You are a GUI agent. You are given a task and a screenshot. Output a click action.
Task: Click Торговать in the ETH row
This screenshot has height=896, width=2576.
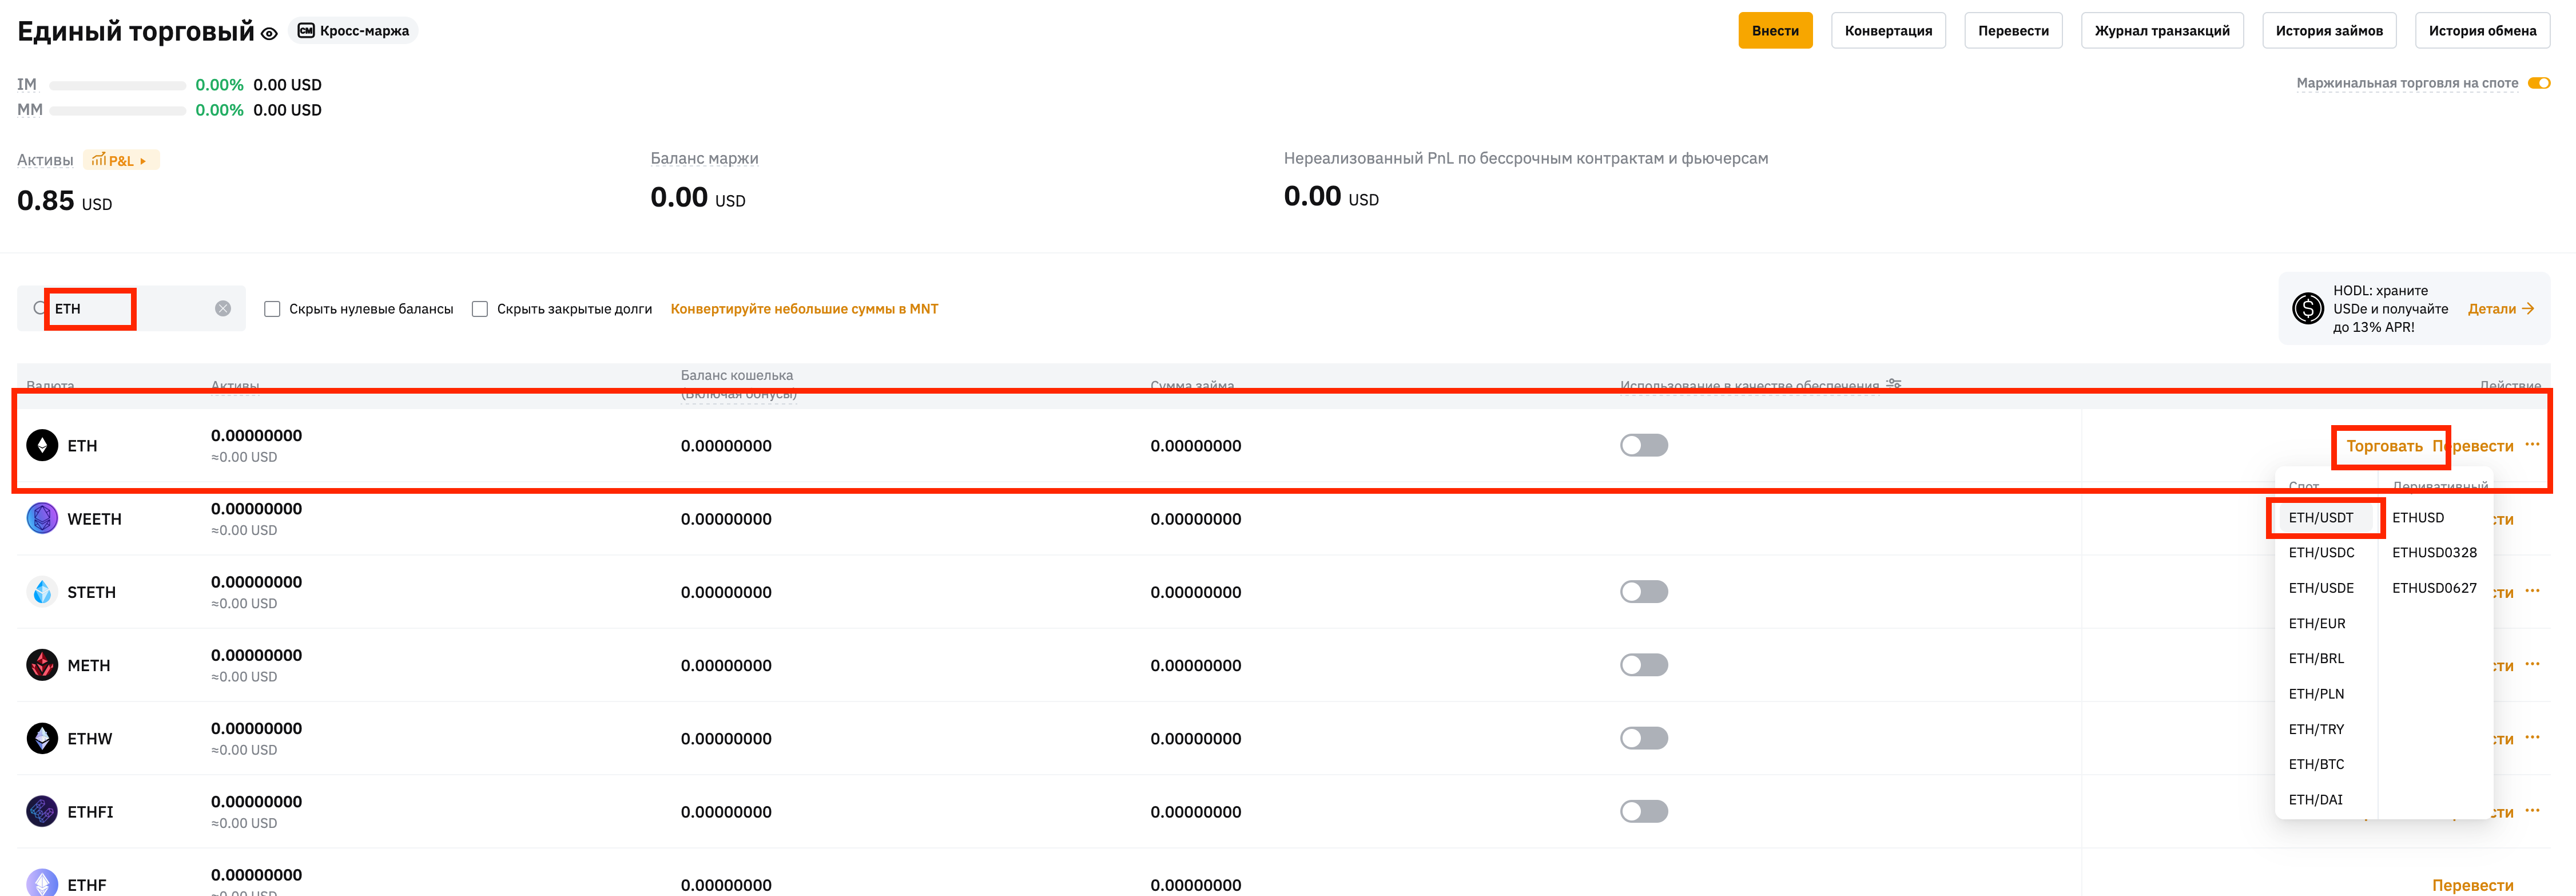click(x=2384, y=446)
